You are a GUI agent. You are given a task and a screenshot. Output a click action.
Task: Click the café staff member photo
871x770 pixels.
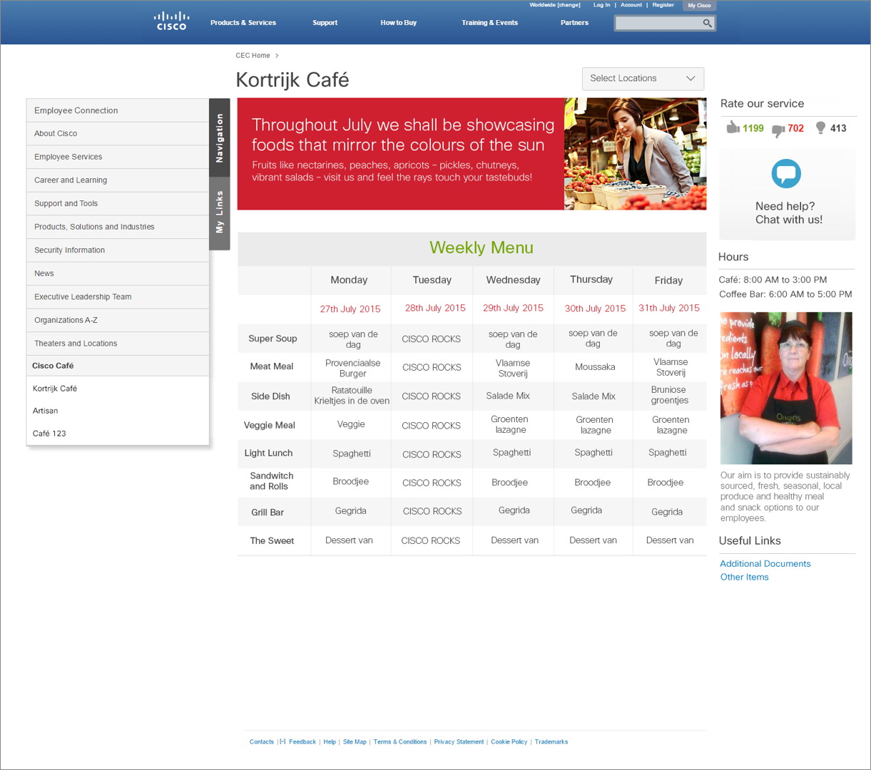786,388
